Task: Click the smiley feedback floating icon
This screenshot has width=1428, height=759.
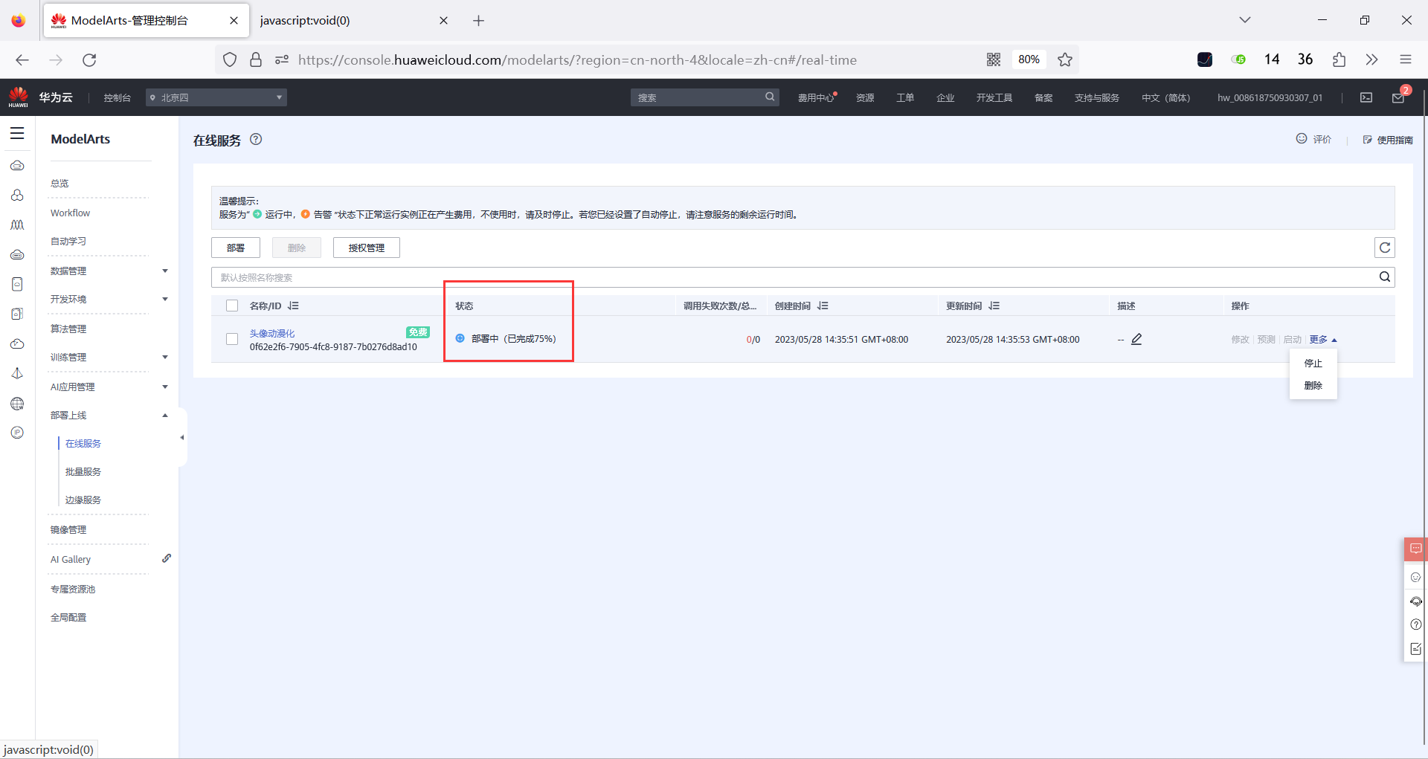Action: pos(1416,577)
